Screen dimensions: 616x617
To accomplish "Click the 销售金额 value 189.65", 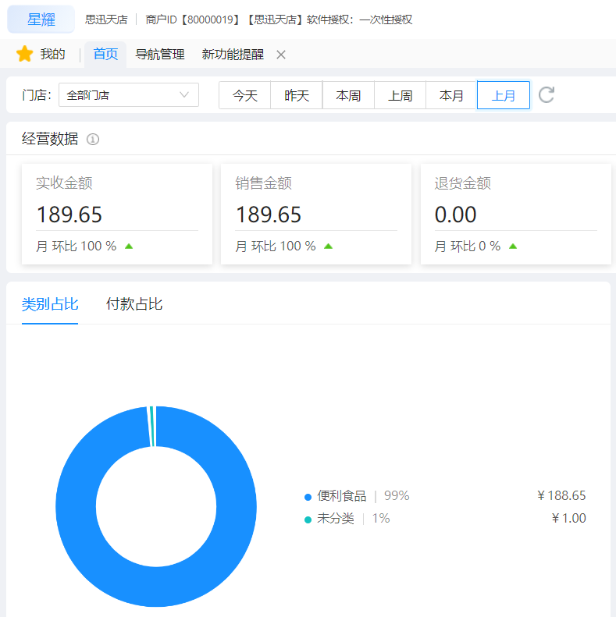I will pyautogui.click(x=269, y=215).
